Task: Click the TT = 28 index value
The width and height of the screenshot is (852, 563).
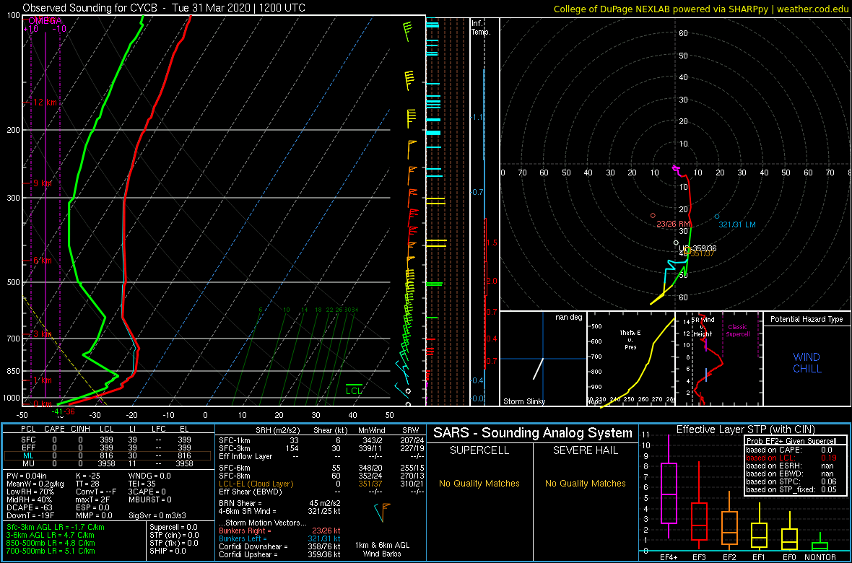Action: 87,484
